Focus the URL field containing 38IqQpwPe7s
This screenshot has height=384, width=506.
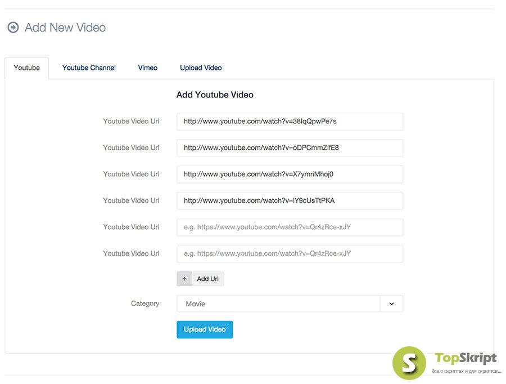290,122
